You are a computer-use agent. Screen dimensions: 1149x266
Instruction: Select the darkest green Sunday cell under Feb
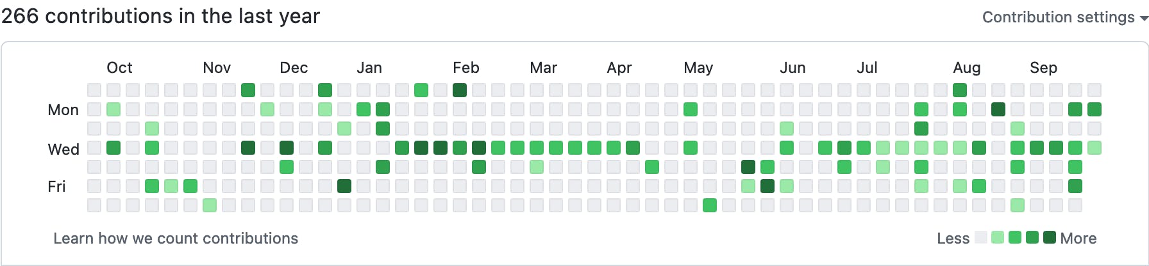click(x=460, y=90)
